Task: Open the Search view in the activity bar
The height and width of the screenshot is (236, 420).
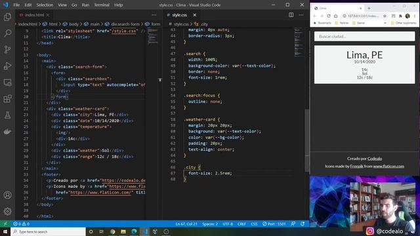Action: click(7, 33)
